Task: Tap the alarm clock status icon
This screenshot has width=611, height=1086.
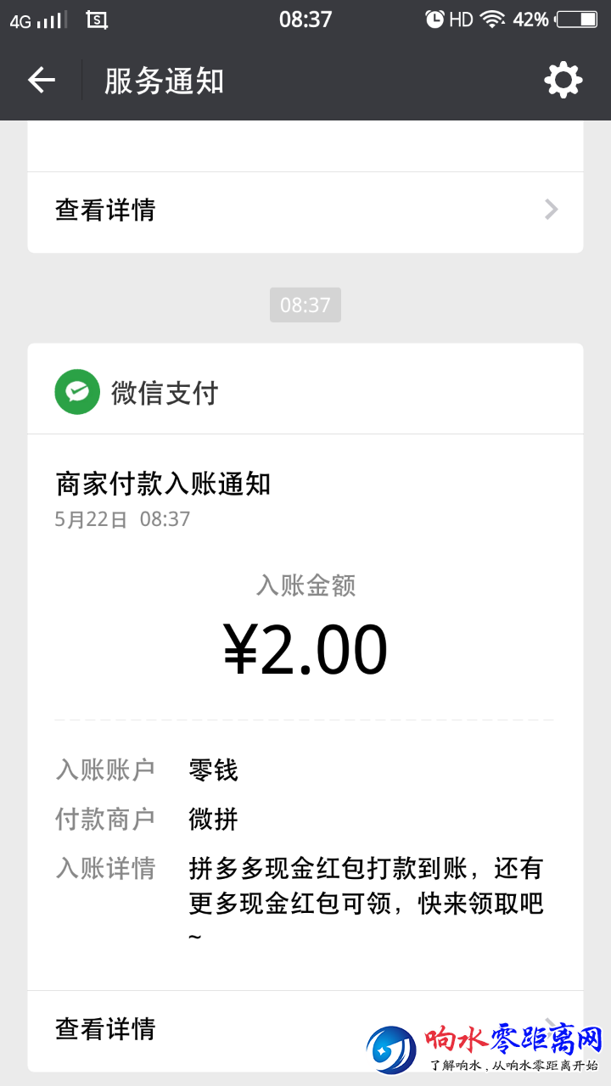Action: point(434,20)
